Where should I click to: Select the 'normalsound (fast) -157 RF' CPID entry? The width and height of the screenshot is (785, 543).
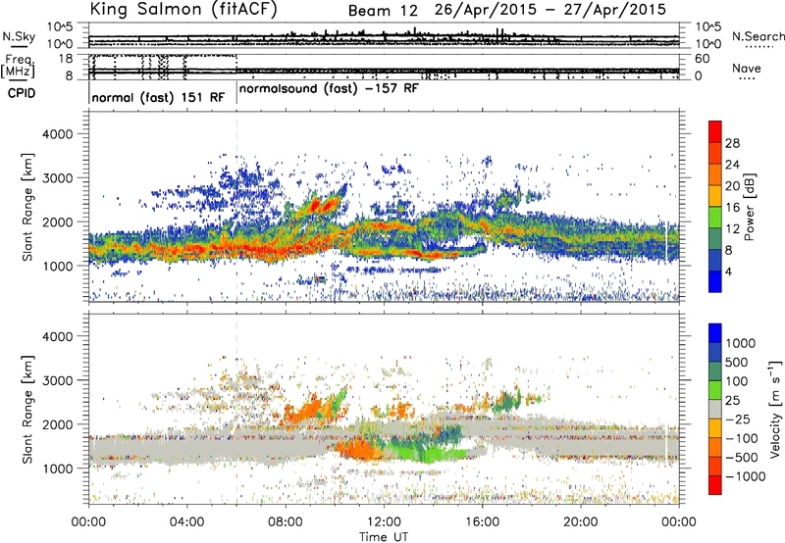coord(329,89)
